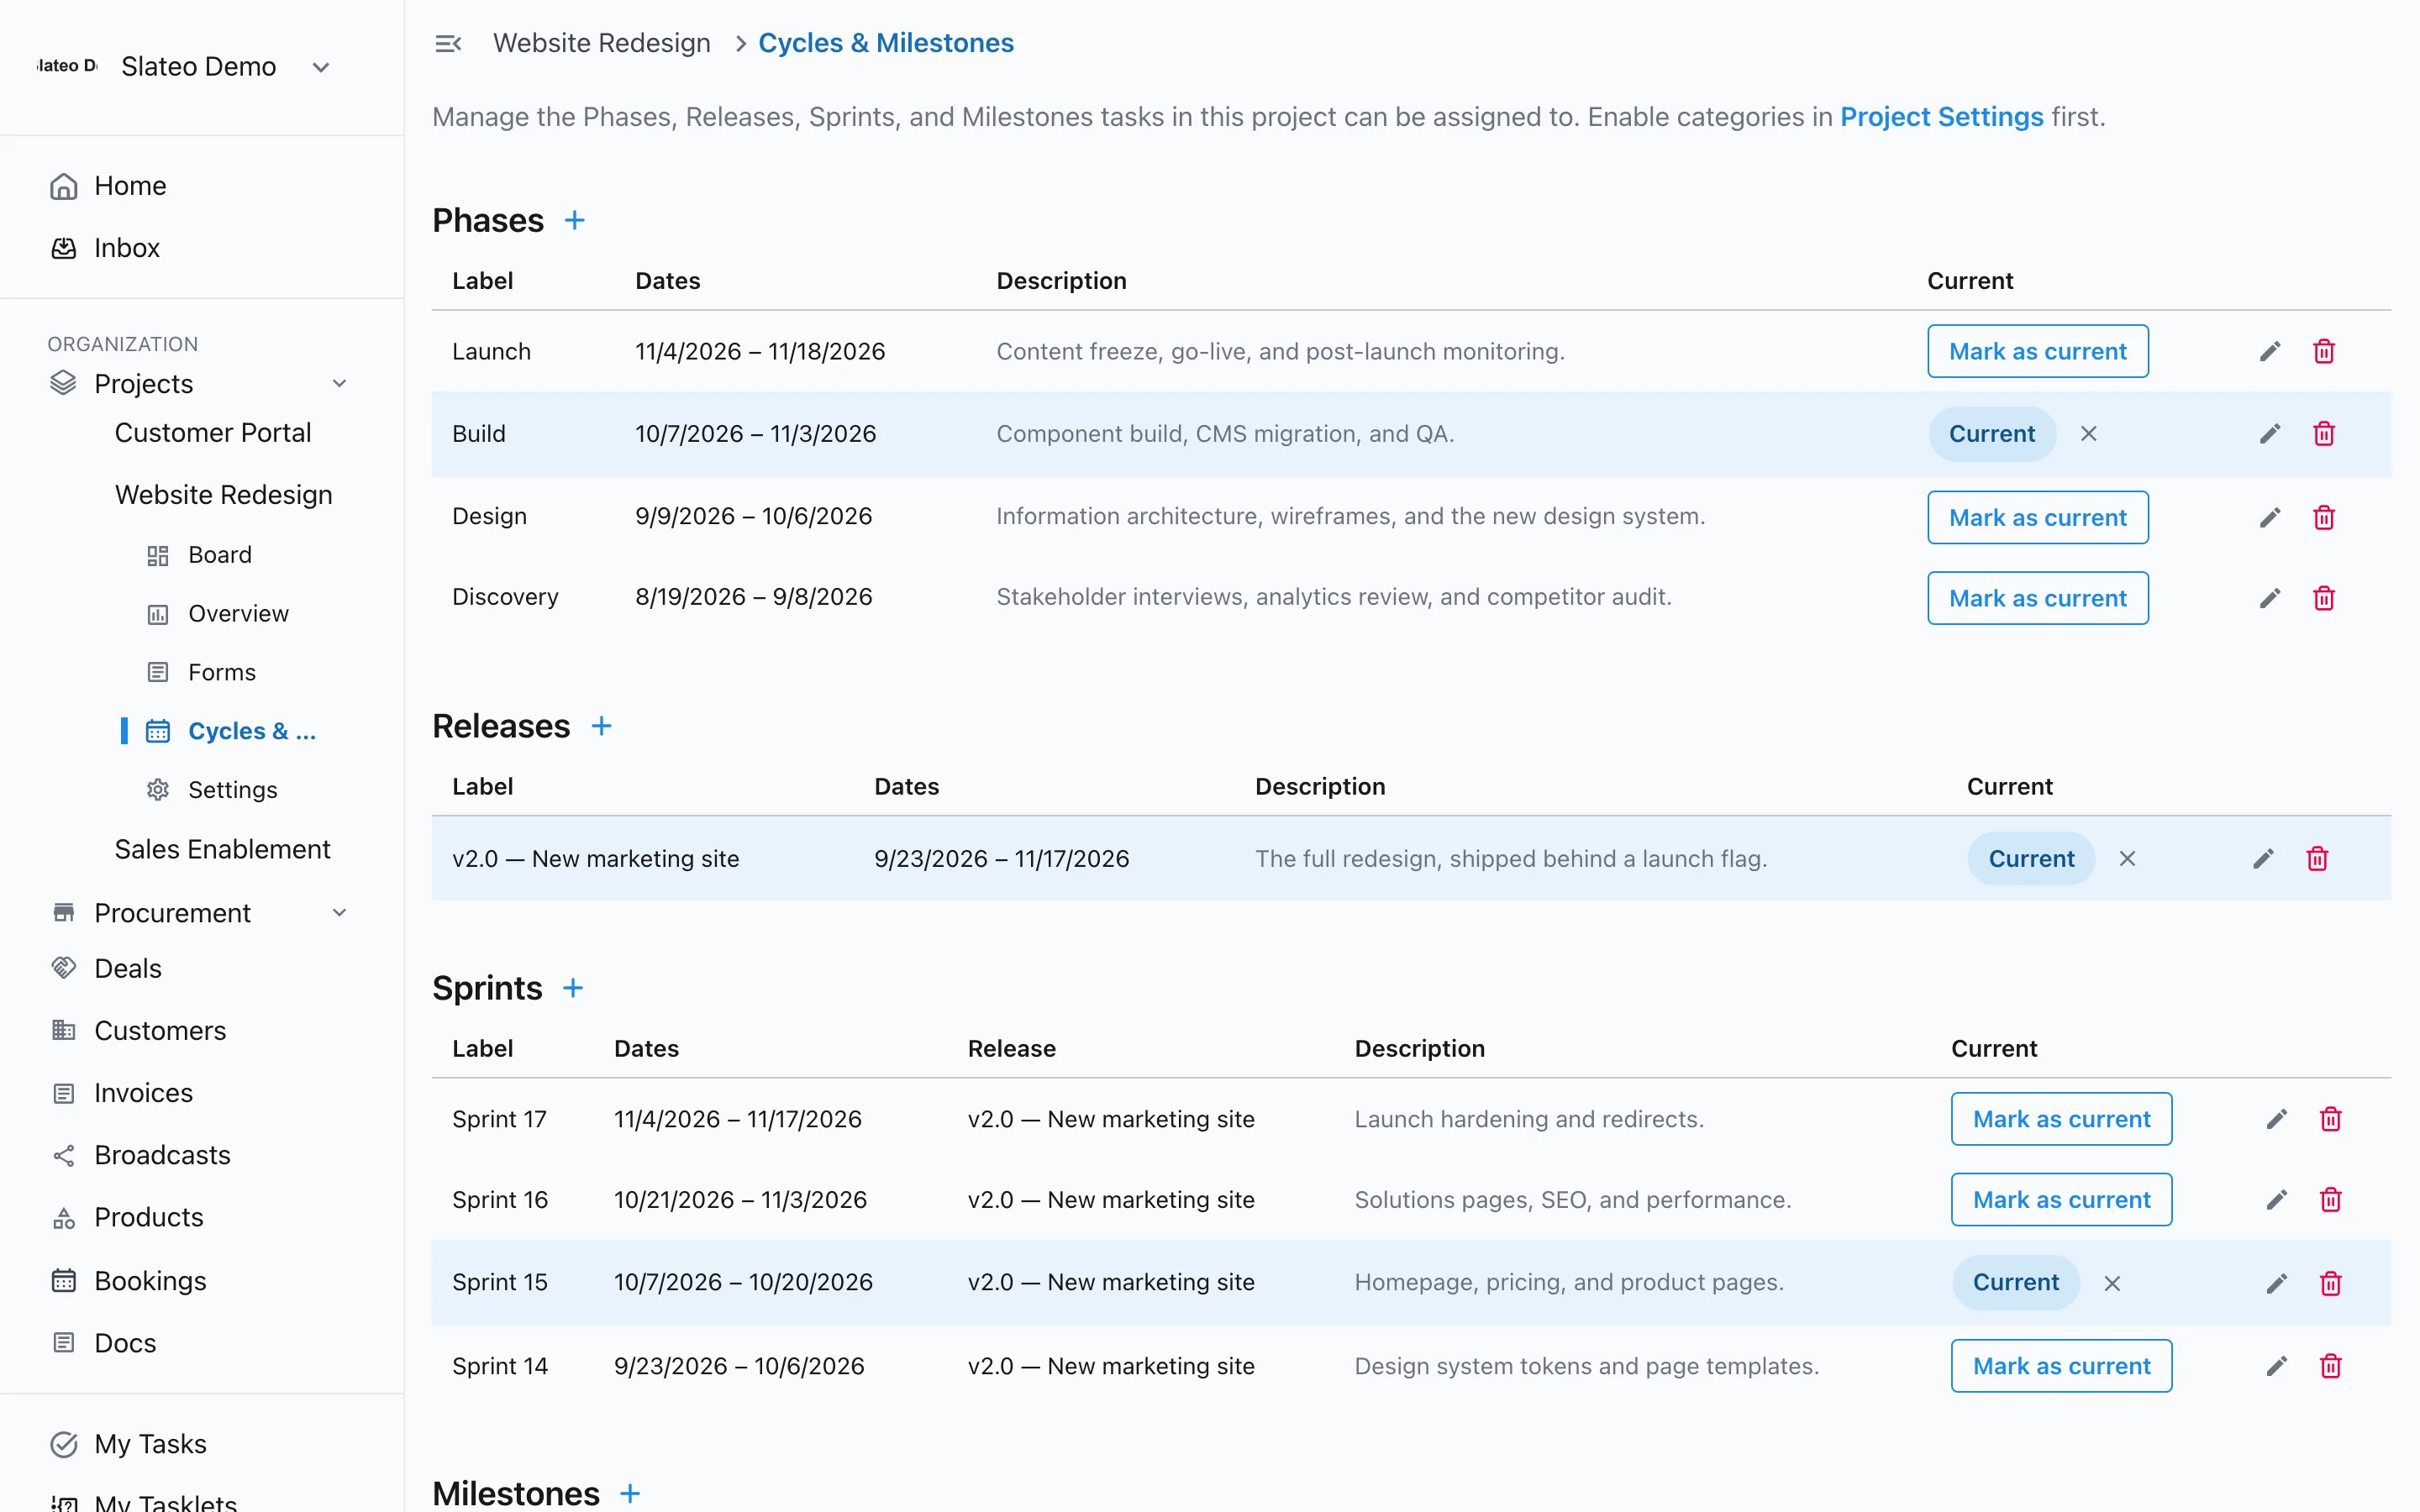Click the Website Redesign breadcrumb
Image resolution: width=2420 pixels, height=1512 pixels.
tap(602, 43)
